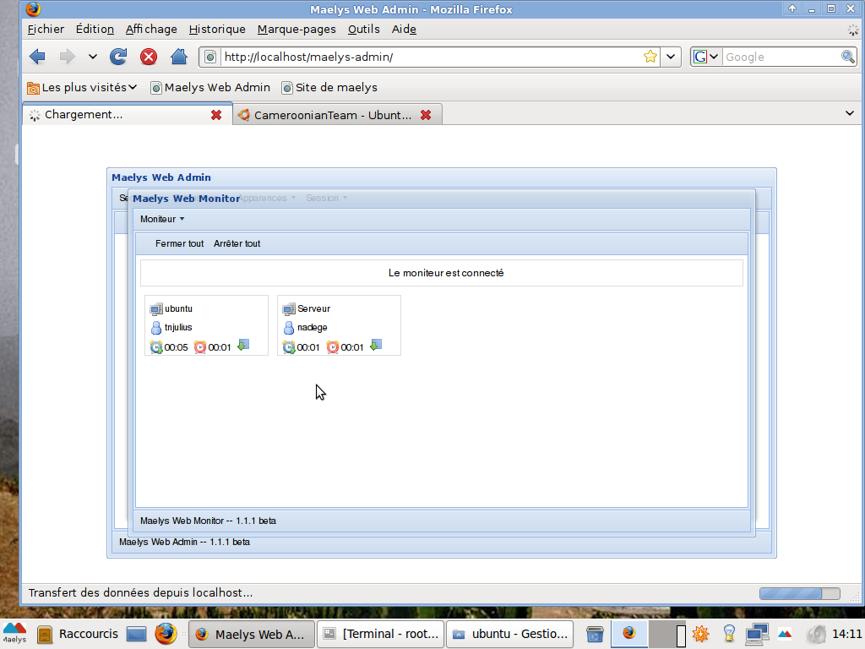Click the ubuntu computer icon

click(156, 309)
